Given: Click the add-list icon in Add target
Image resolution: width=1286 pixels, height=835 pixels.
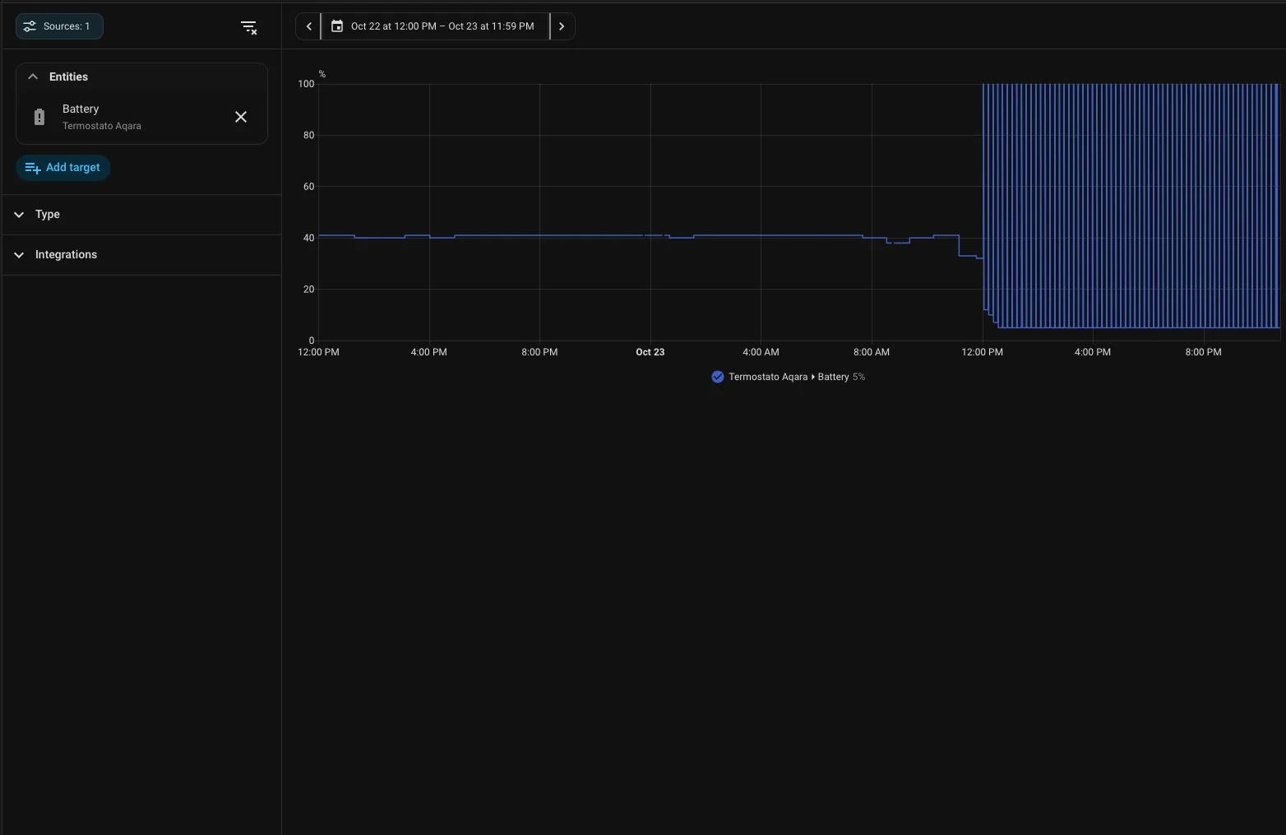Looking at the screenshot, I should click(x=33, y=168).
